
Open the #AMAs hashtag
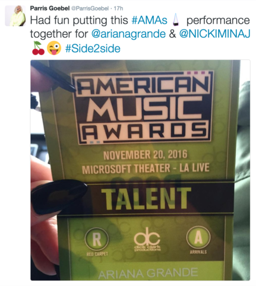tap(149, 20)
